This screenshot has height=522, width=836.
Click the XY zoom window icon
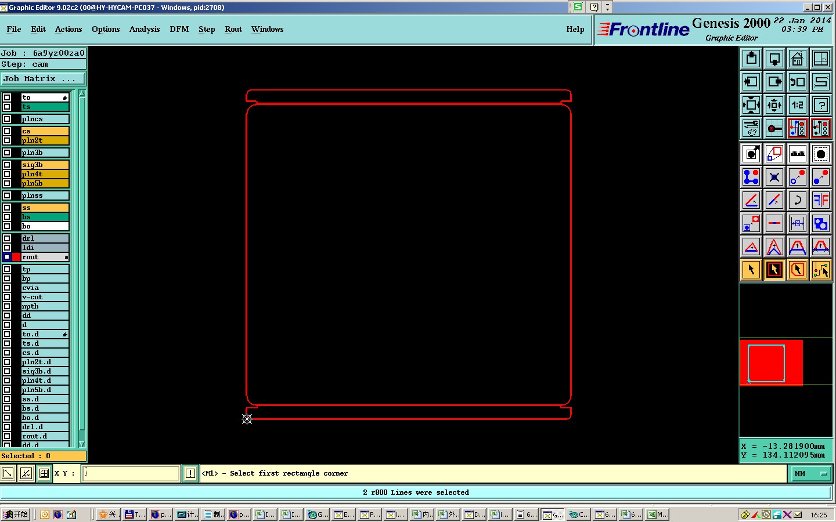821,59
